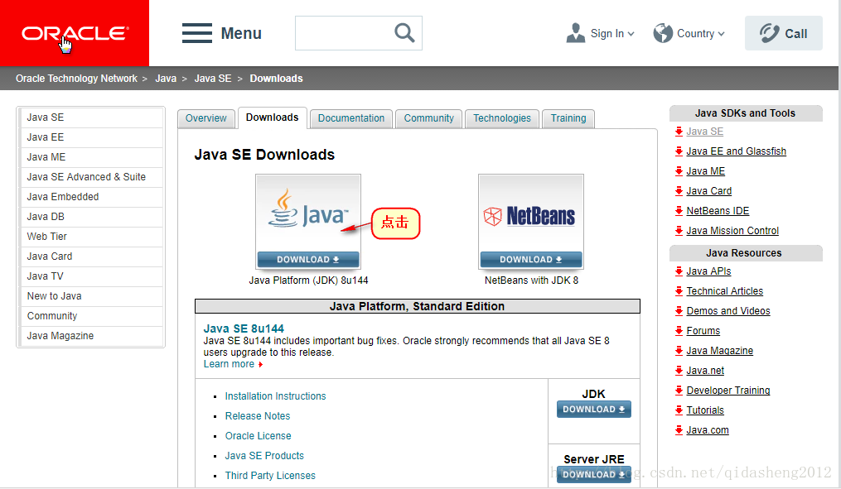Select Java ME in left sidebar
The image size is (841, 489).
pyautogui.click(x=91, y=157)
